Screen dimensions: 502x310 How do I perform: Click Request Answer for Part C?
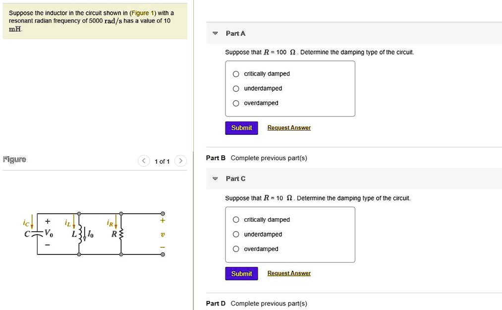(289, 273)
